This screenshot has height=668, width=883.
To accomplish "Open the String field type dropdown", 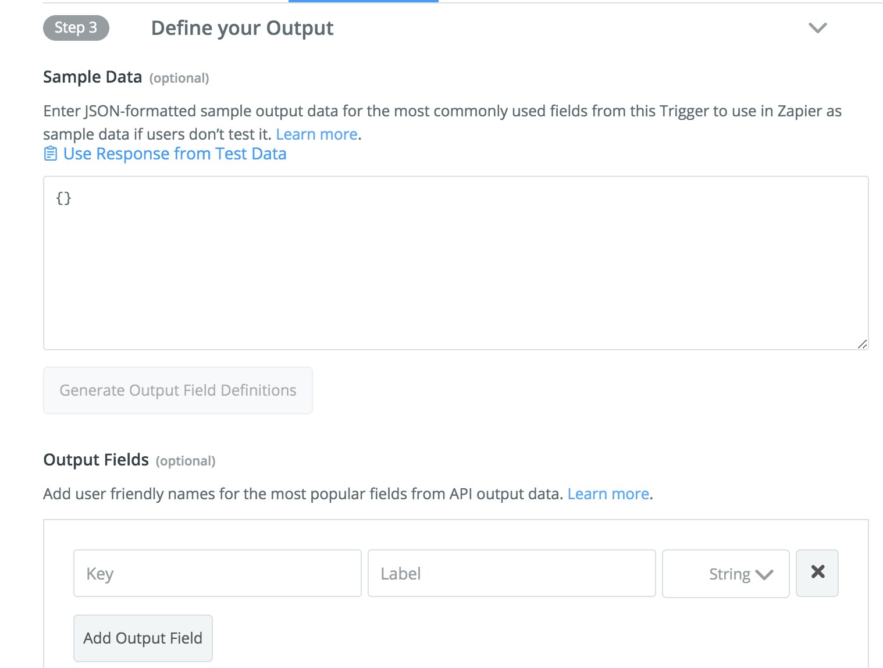I will coord(725,574).
